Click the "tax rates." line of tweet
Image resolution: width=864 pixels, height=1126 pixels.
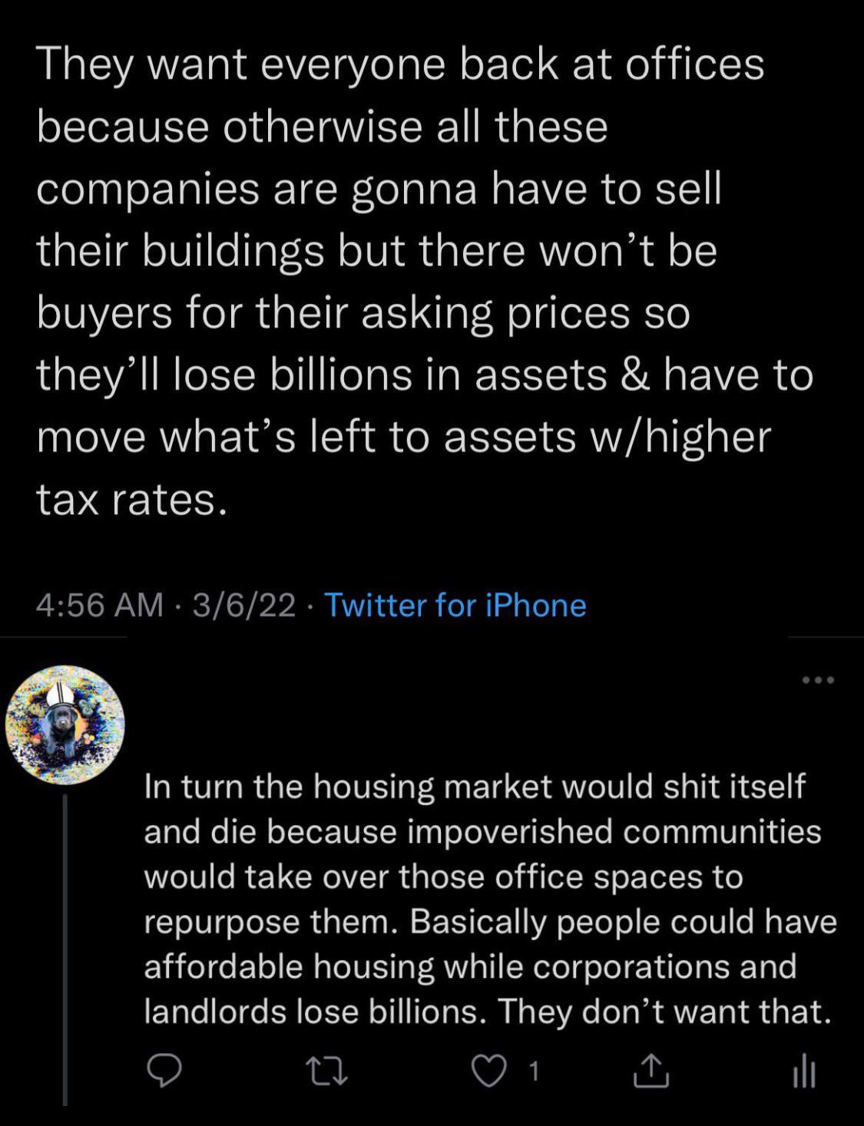click(132, 500)
